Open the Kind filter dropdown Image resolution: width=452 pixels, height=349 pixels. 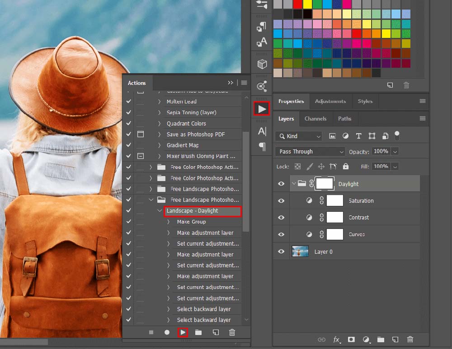pyautogui.click(x=298, y=136)
